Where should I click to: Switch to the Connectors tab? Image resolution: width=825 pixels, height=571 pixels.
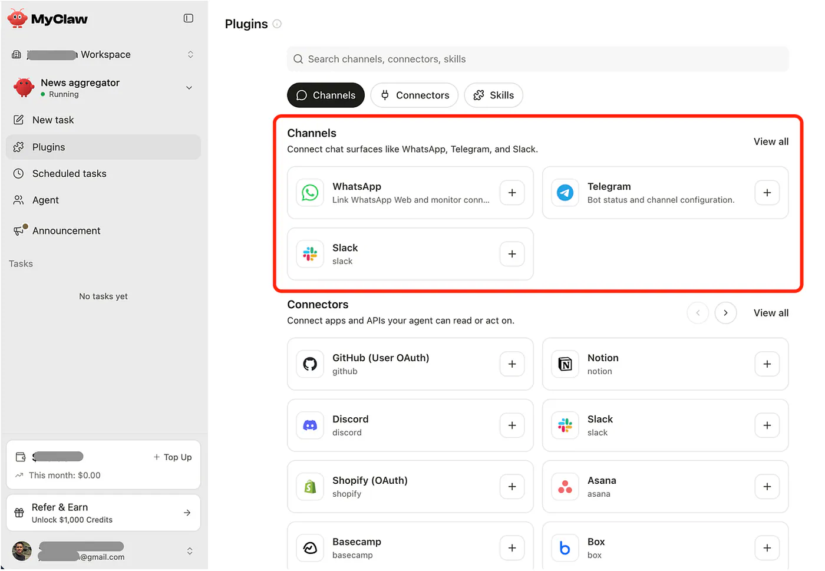414,95
